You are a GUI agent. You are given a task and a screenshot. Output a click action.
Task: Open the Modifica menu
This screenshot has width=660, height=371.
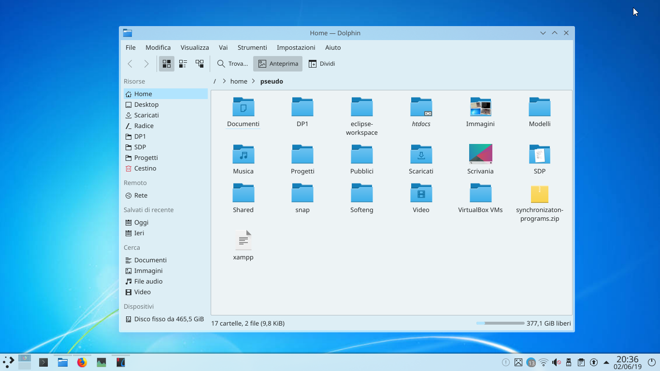(x=158, y=47)
